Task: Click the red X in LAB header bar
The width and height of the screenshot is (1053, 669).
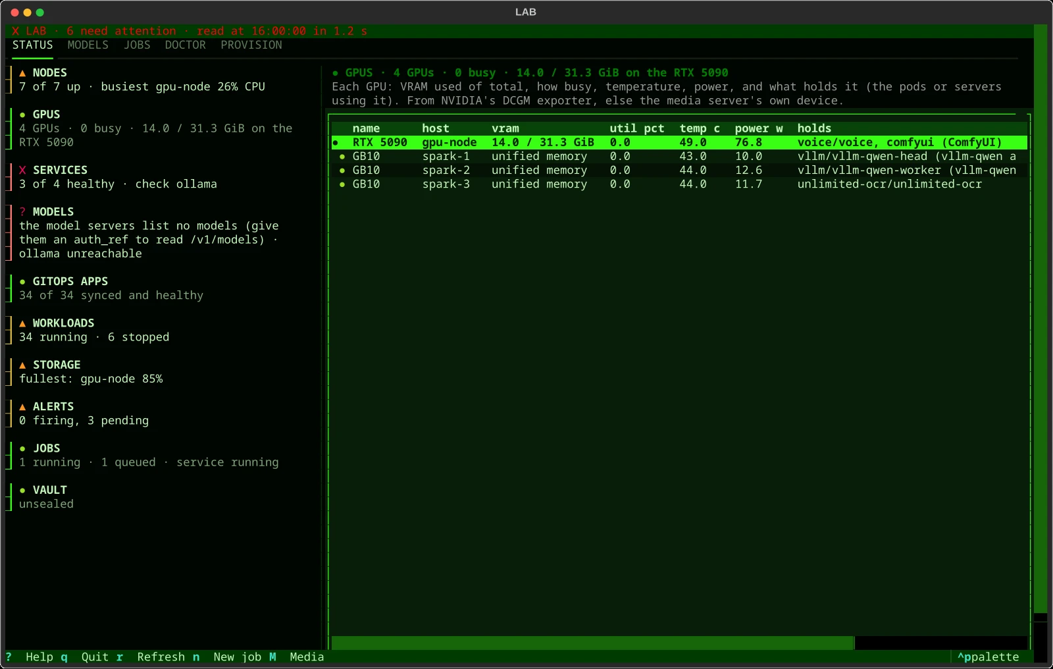Action: [15, 31]
